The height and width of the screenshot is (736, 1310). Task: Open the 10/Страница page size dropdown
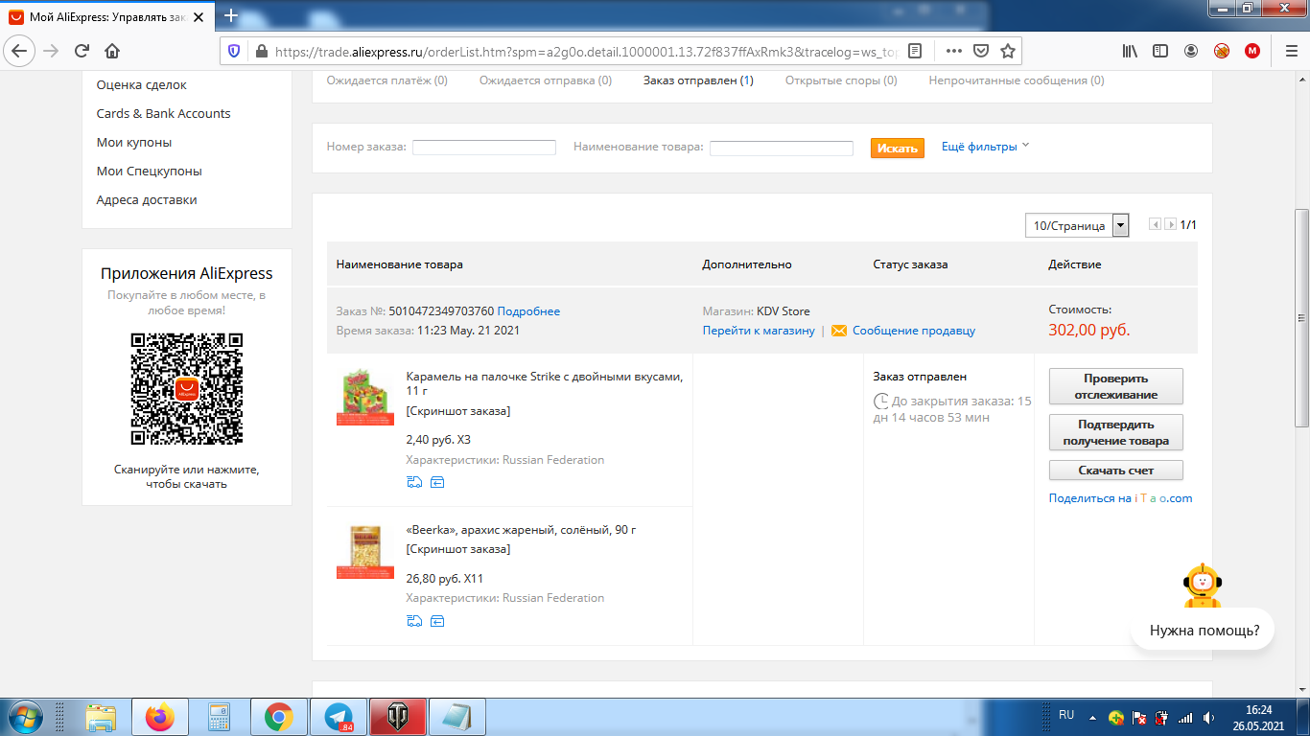tap(1077, 226)
